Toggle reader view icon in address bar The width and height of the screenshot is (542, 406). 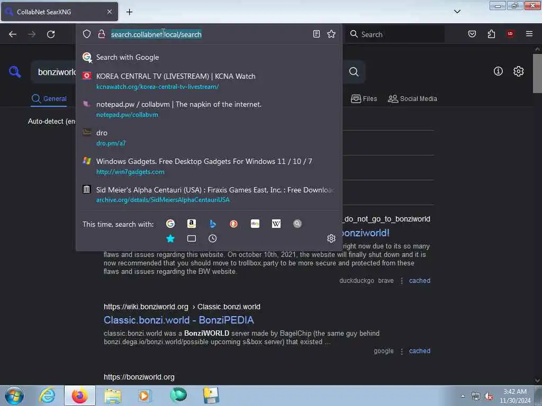click(317, 34)
